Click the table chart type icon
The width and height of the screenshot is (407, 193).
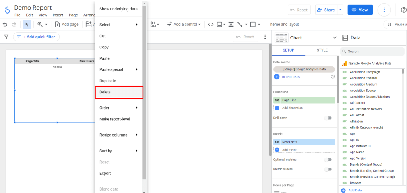(281, 38)
